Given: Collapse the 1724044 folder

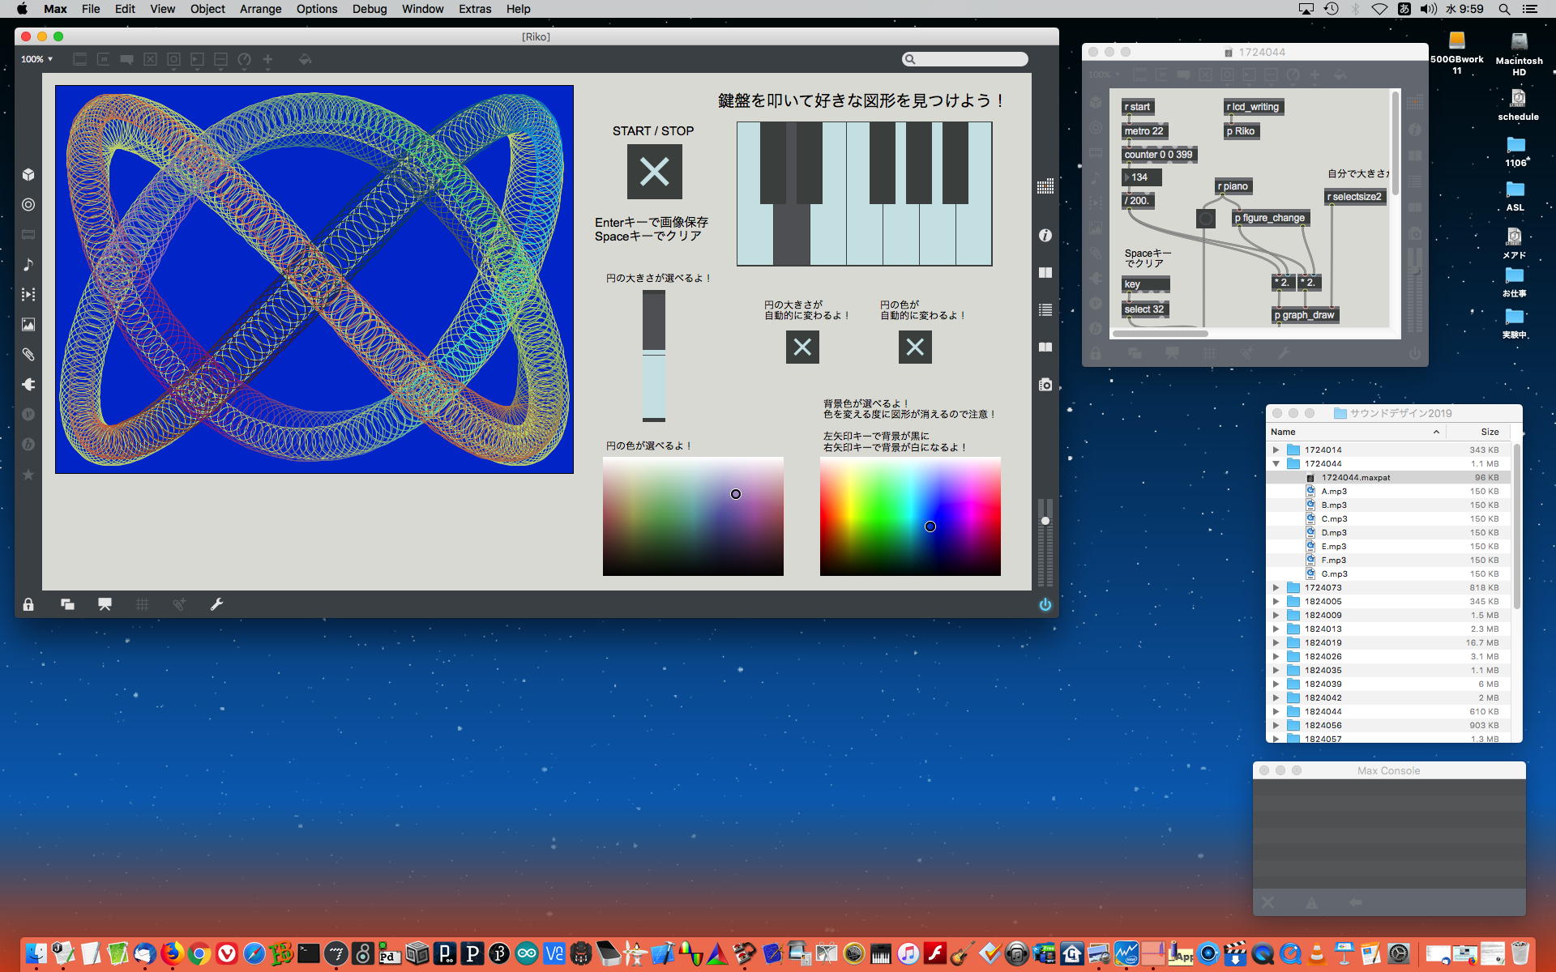Looking at the screenshot, I should (x=1276, y=464).
